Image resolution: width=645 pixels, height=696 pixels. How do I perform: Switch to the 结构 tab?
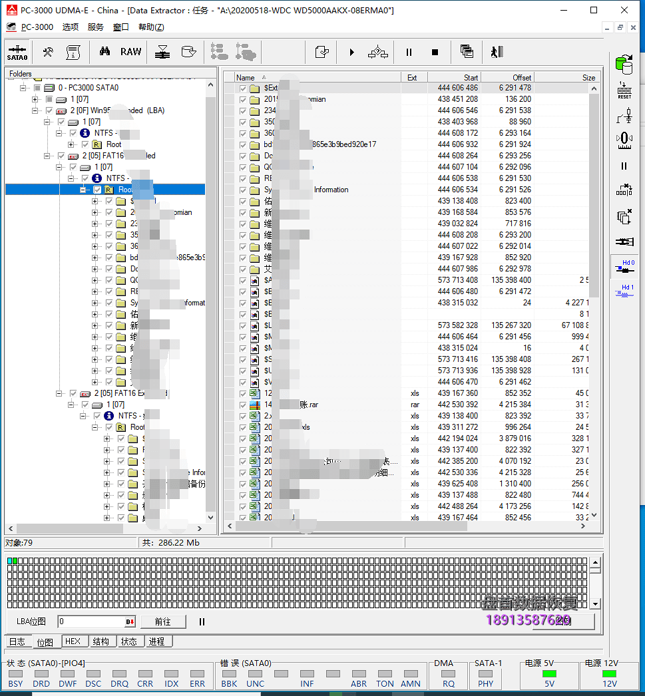tap(101, 641)
